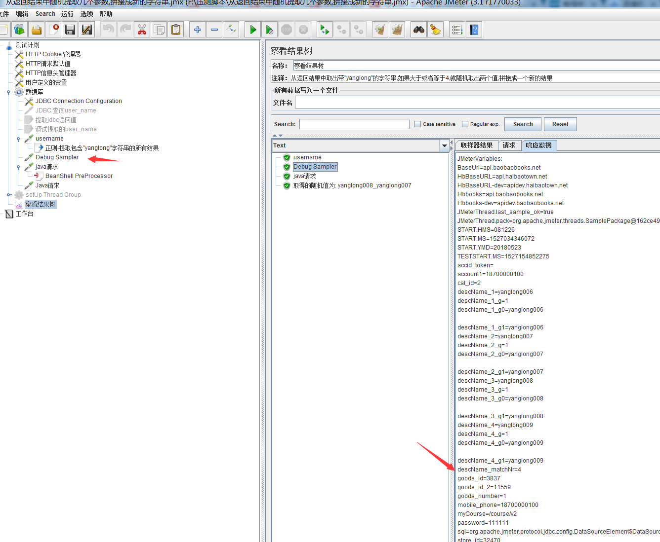Collapse all nodes with the minus icon
The height and width of the screenshot is (542, 660).
click(214, 30)
